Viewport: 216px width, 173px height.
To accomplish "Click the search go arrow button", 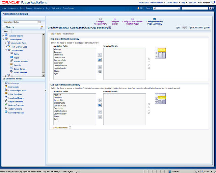I will tap(210, 8).
